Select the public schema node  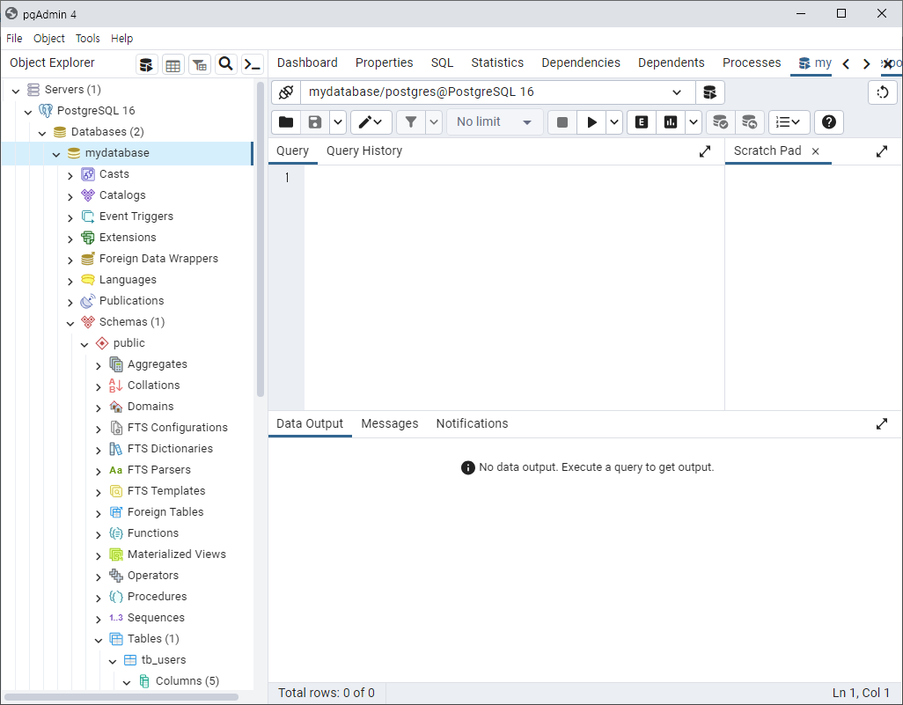129,342
